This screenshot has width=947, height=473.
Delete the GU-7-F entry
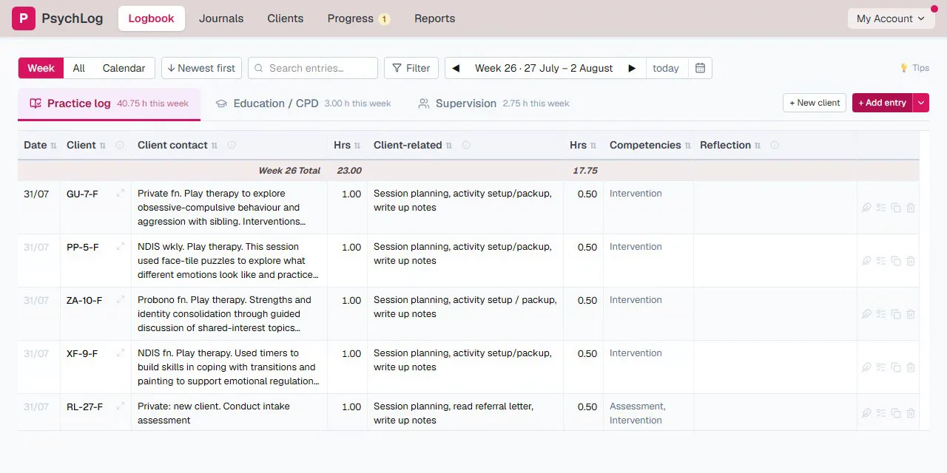point(911,208)
